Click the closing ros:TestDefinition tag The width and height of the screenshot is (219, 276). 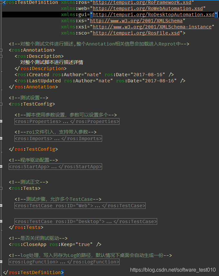(33, 272)
